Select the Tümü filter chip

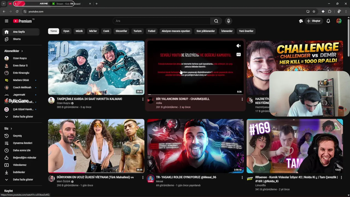click(54, 31)
